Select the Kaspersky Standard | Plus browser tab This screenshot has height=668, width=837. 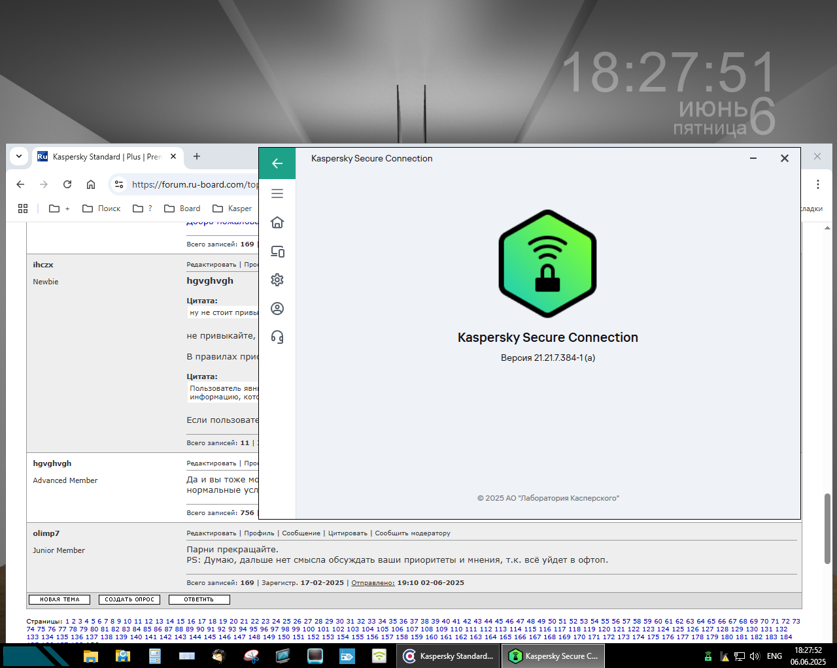pos(107,157)
